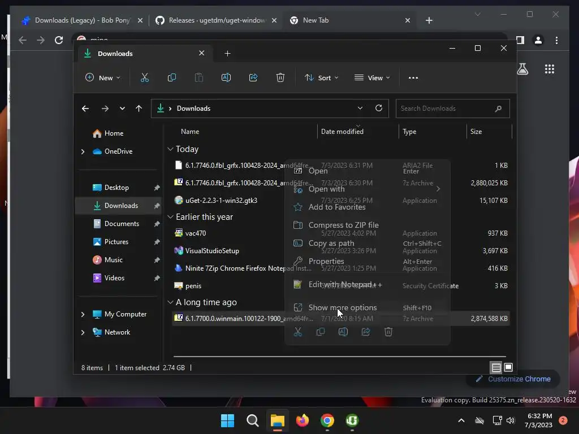Choose Open with in context menu
The width and height of the screenshot is (579, 434).
368,189
